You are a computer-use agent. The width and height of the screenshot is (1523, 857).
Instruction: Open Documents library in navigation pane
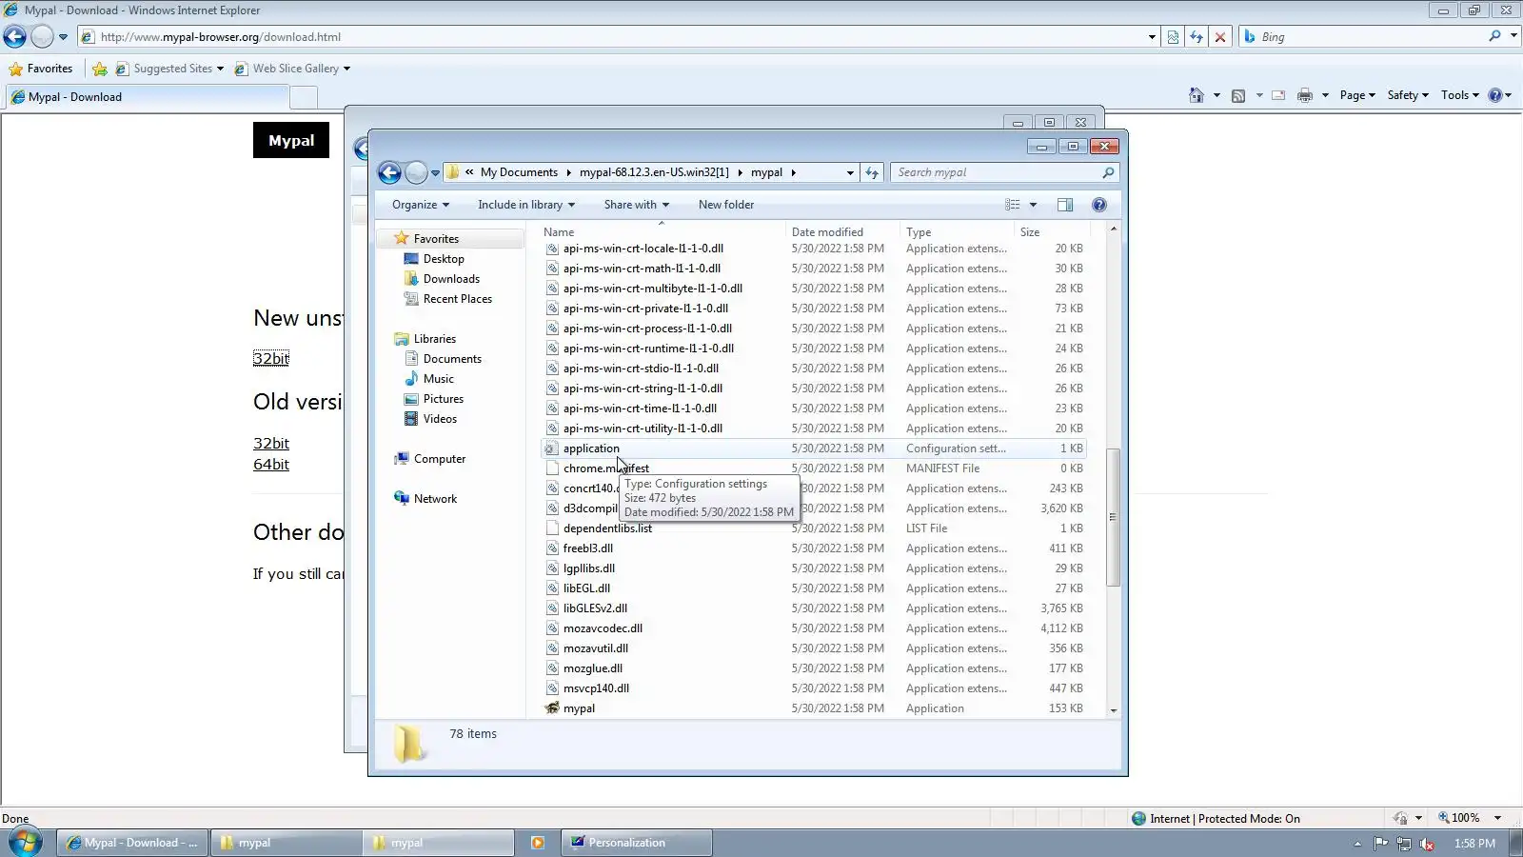coord(452,359)
